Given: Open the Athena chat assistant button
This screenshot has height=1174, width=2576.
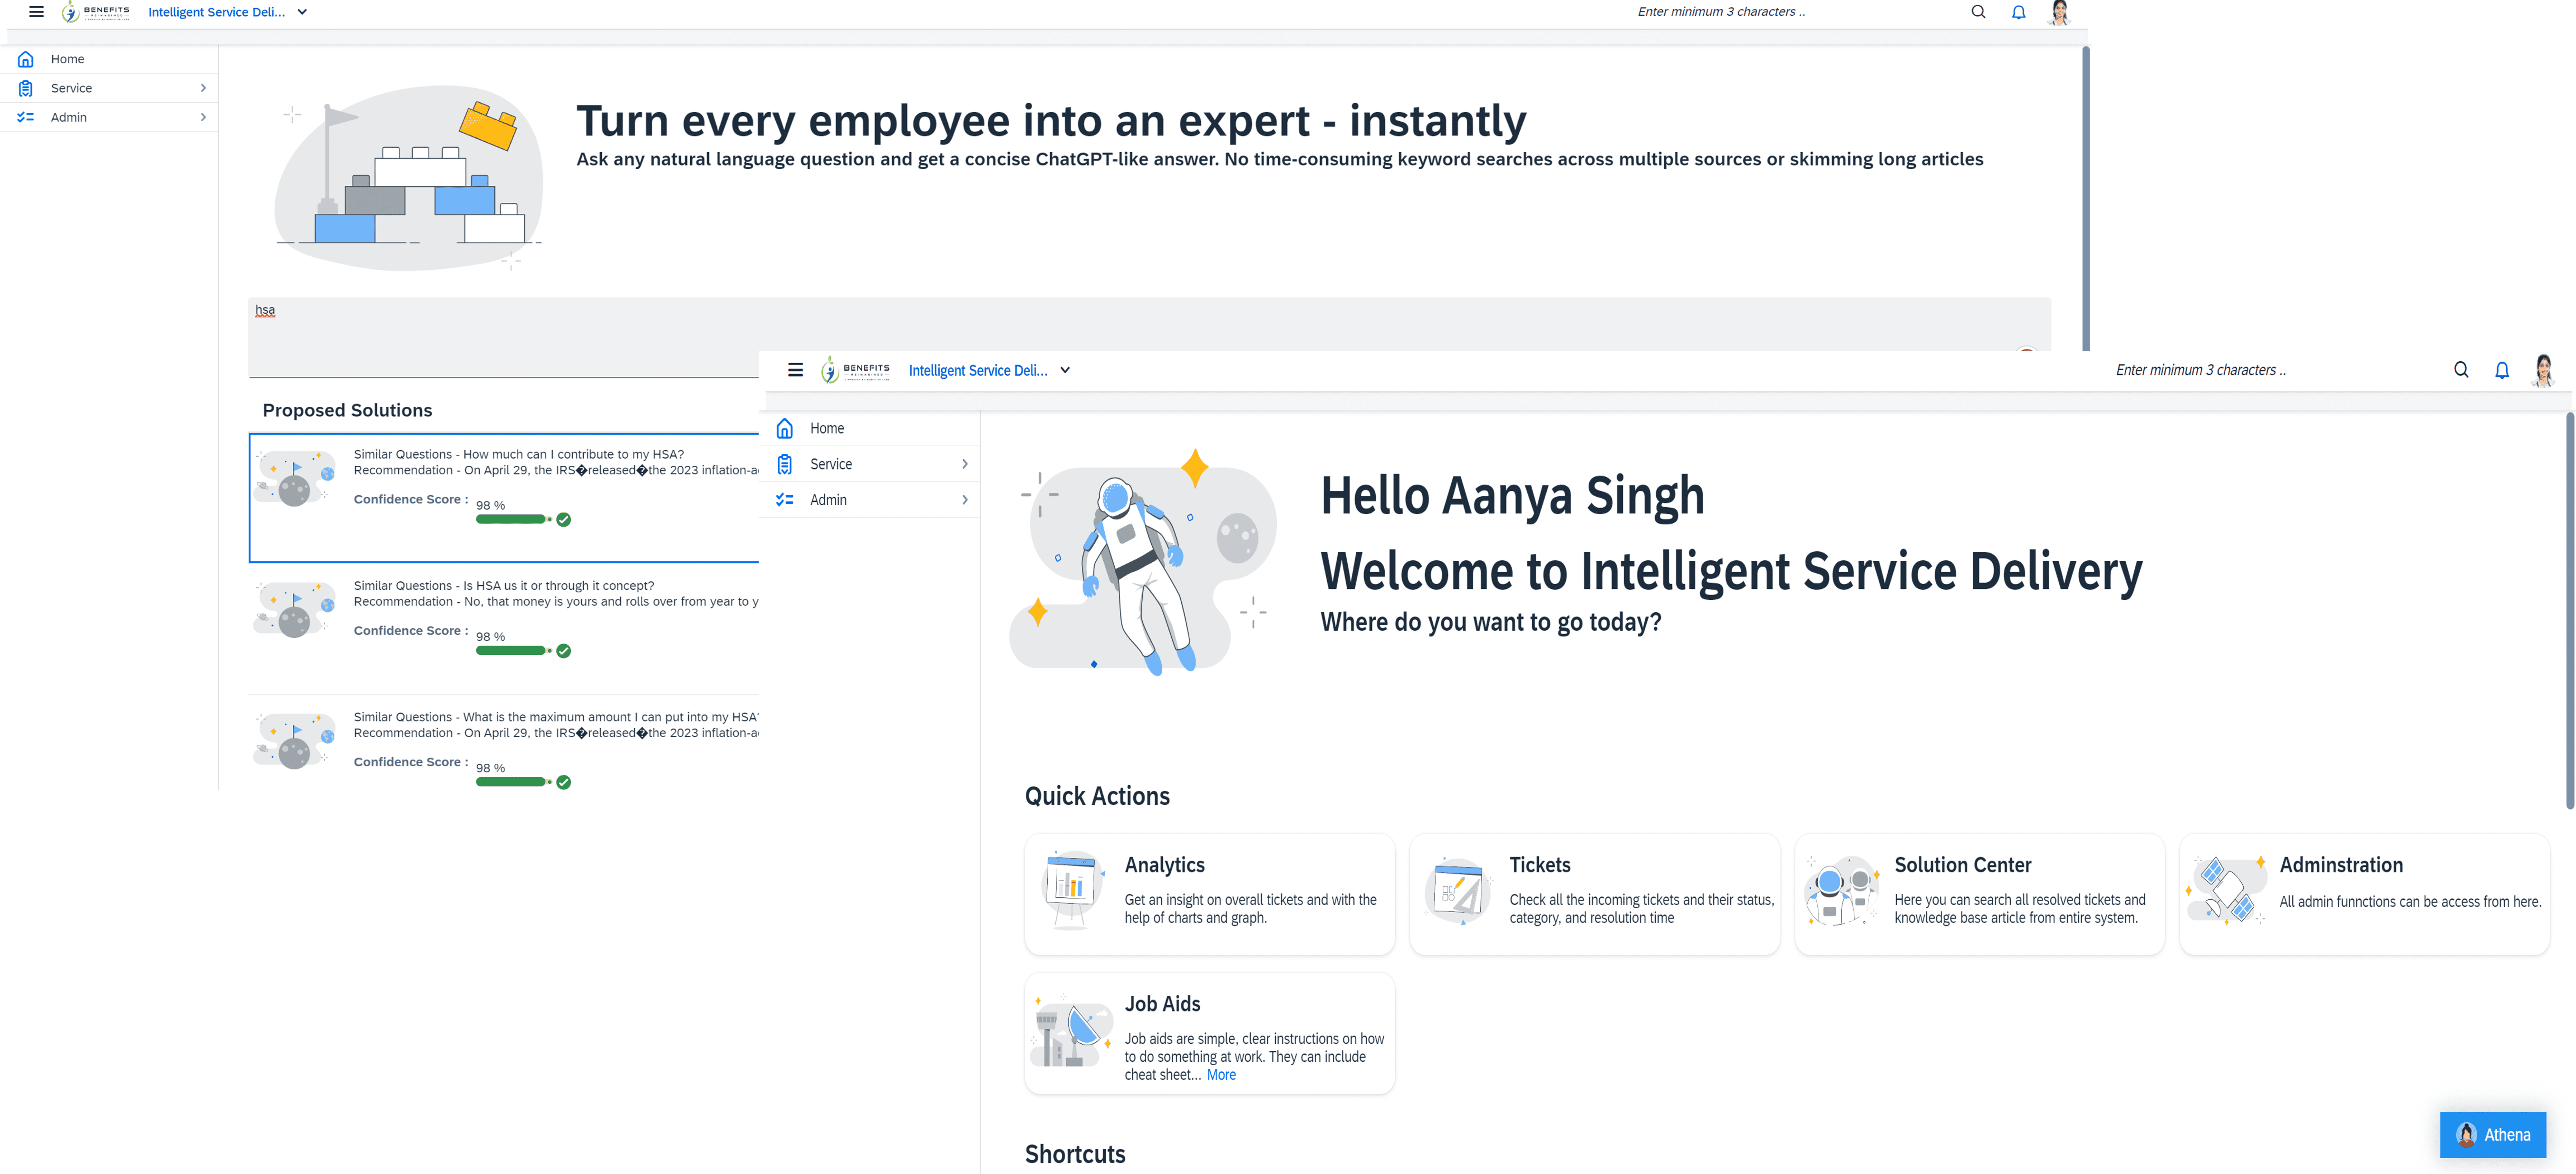Looking at the screenshot, I should [2493, 1134].
